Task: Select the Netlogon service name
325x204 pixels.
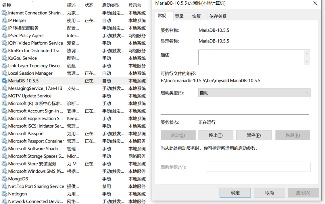Action: 18,194
